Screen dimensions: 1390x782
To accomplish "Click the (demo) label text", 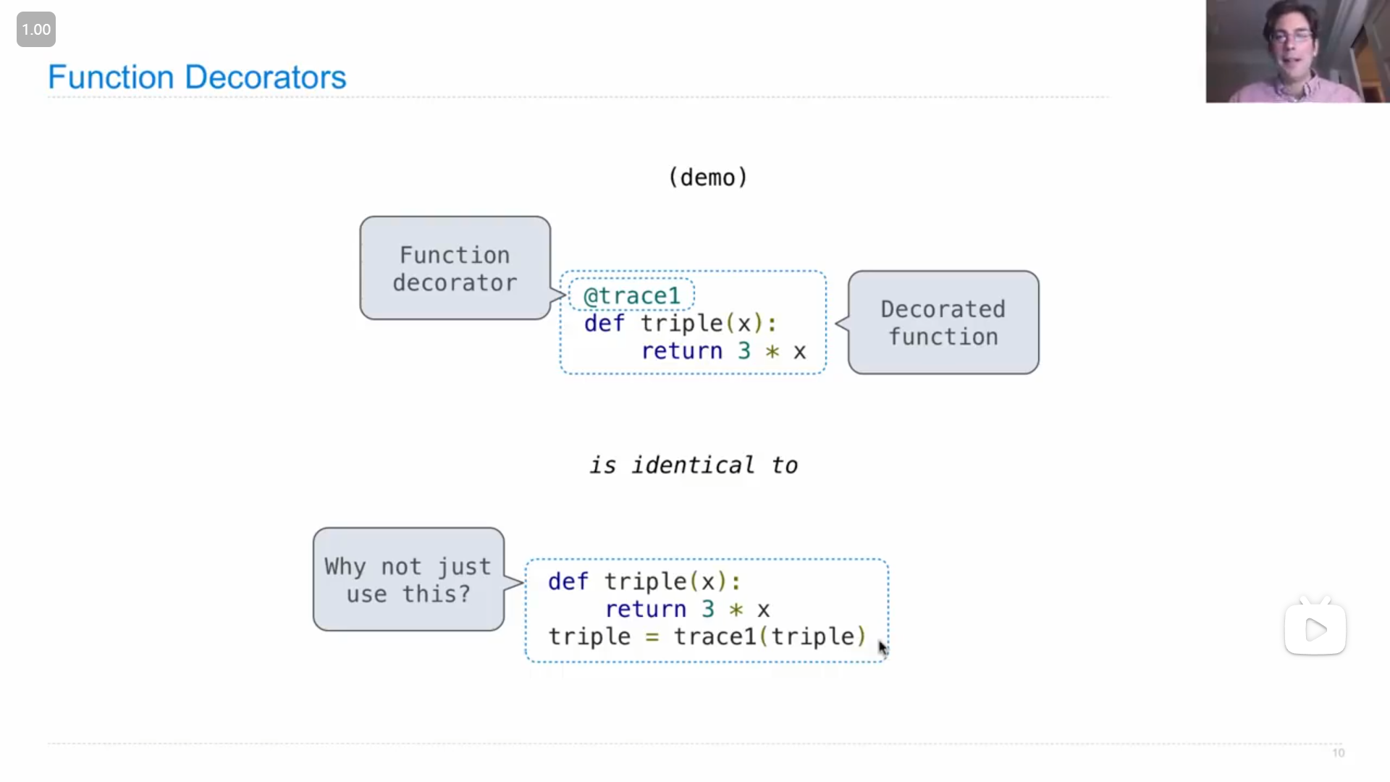I will (707, 177).
